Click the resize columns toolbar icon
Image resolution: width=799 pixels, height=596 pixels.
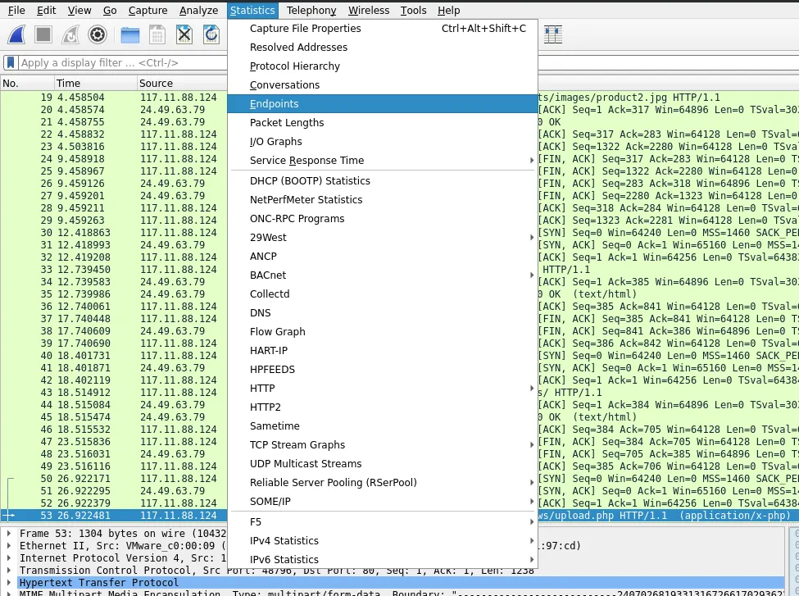[553, 34]
